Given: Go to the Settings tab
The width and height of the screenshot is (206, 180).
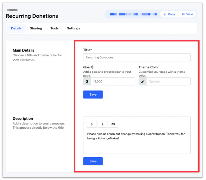Looking at the screenshot, I should 73,28.
